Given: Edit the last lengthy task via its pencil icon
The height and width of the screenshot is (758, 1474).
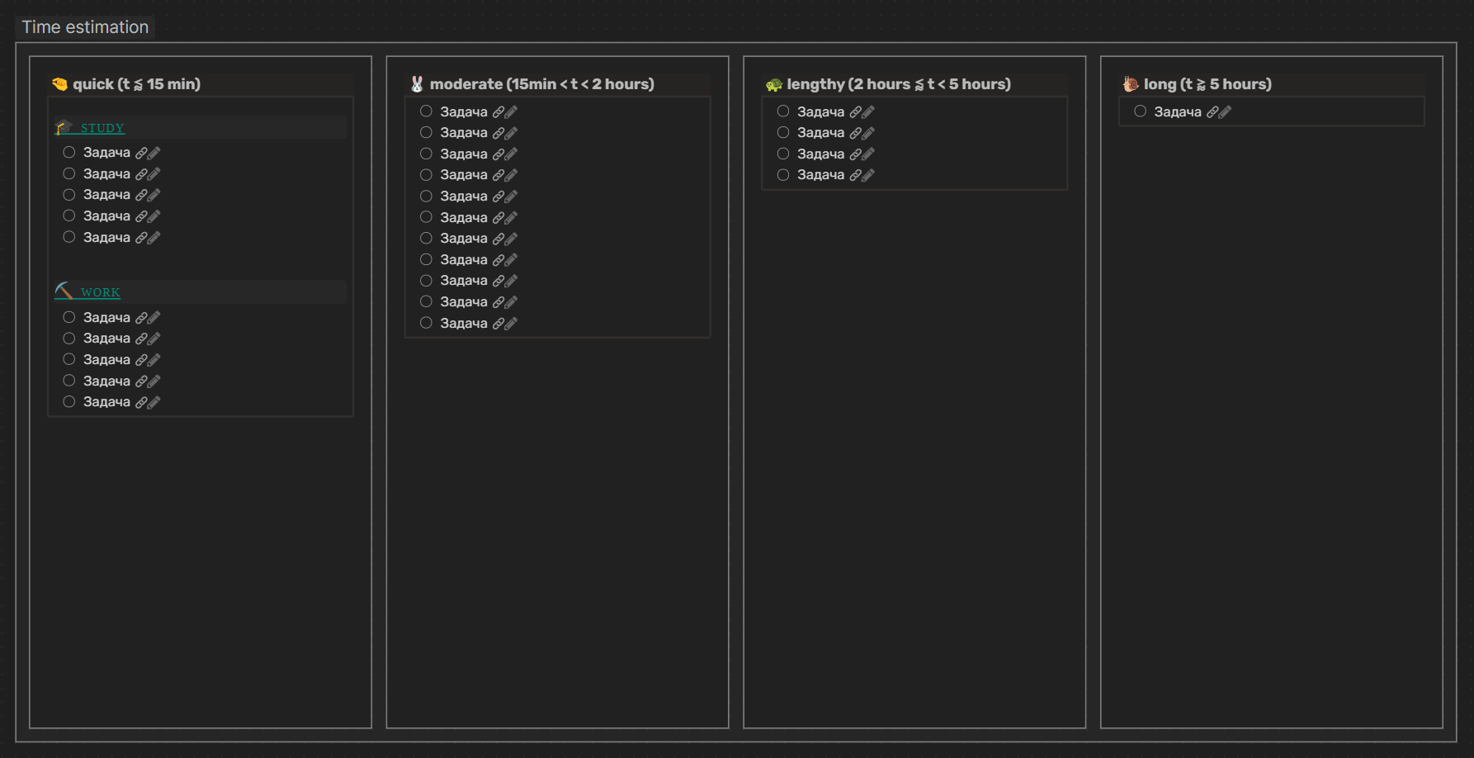Looking at the screenshot, I should click(x=868, y=175).
